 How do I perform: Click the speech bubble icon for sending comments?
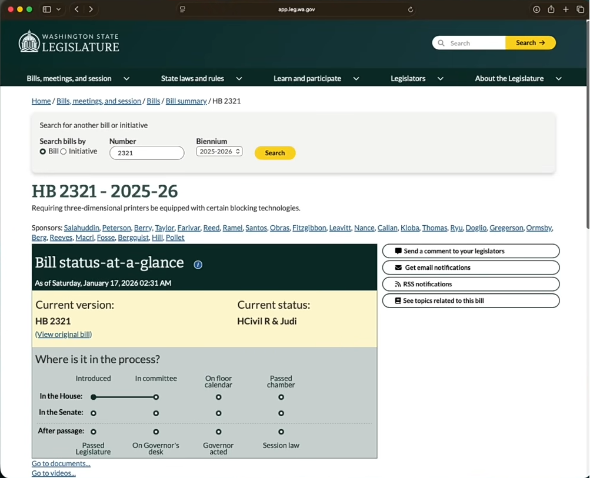coord(398,251)
